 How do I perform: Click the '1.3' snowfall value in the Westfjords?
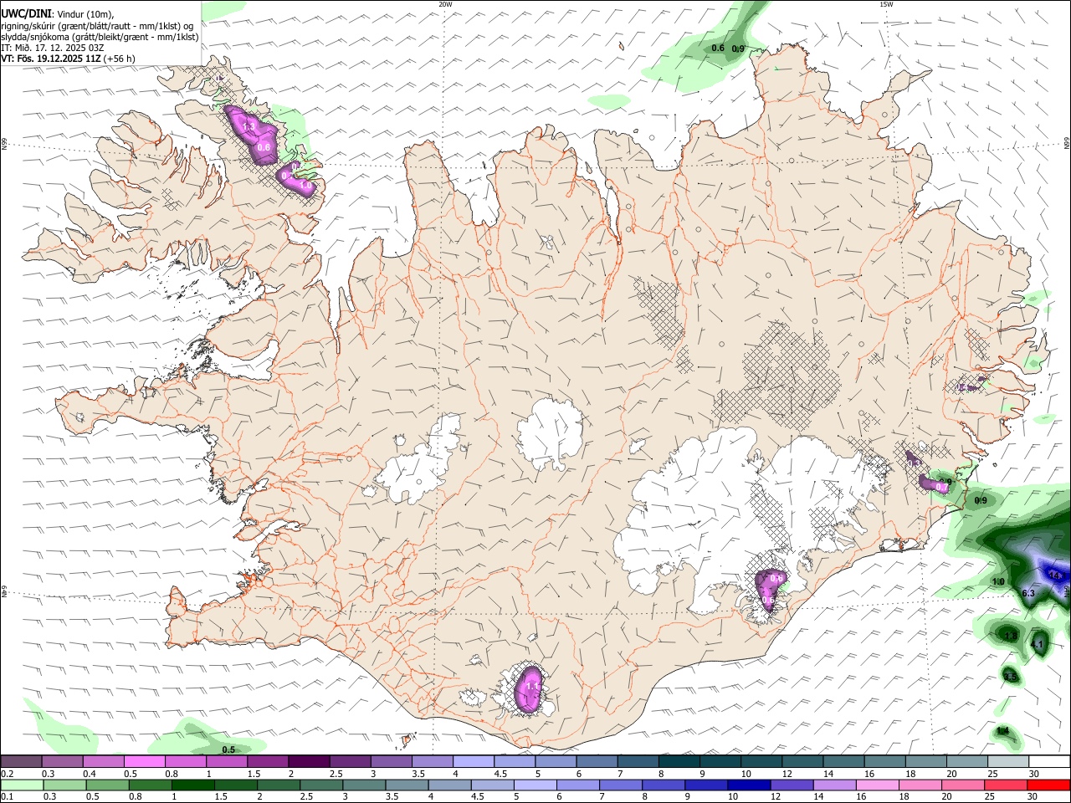(248, 127)
